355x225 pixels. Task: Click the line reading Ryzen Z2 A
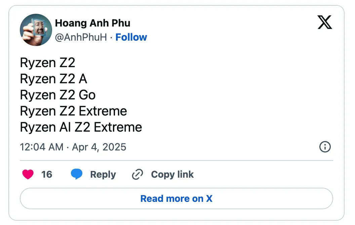coord(53,79)
